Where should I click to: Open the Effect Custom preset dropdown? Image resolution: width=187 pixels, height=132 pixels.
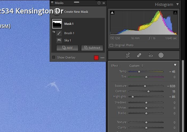(136, 66)
